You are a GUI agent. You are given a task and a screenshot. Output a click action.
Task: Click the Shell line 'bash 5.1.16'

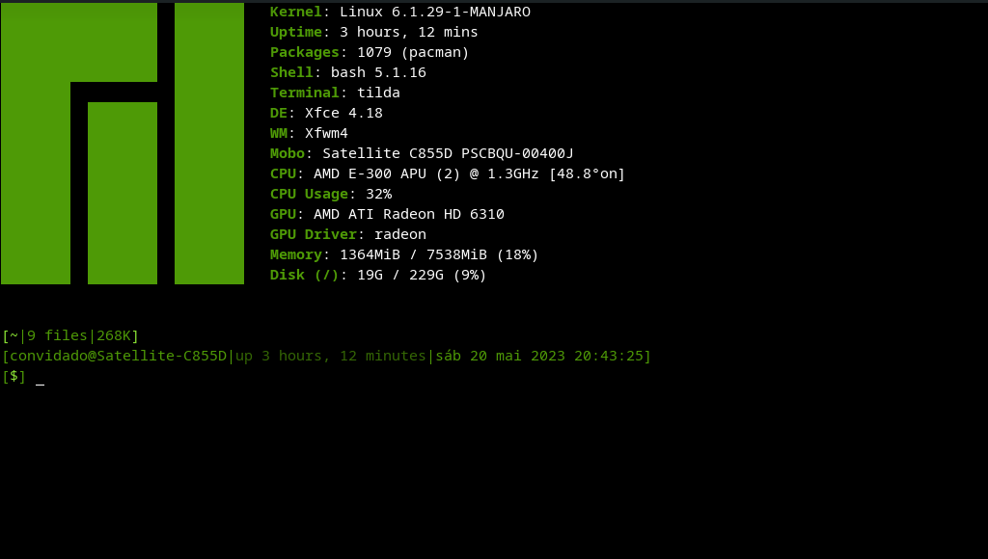click(347, 72)
